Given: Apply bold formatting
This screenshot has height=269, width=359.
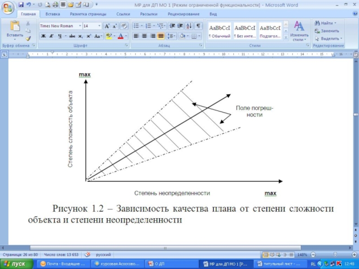Looking at the screenshot, I should click(x=44, y=36).
